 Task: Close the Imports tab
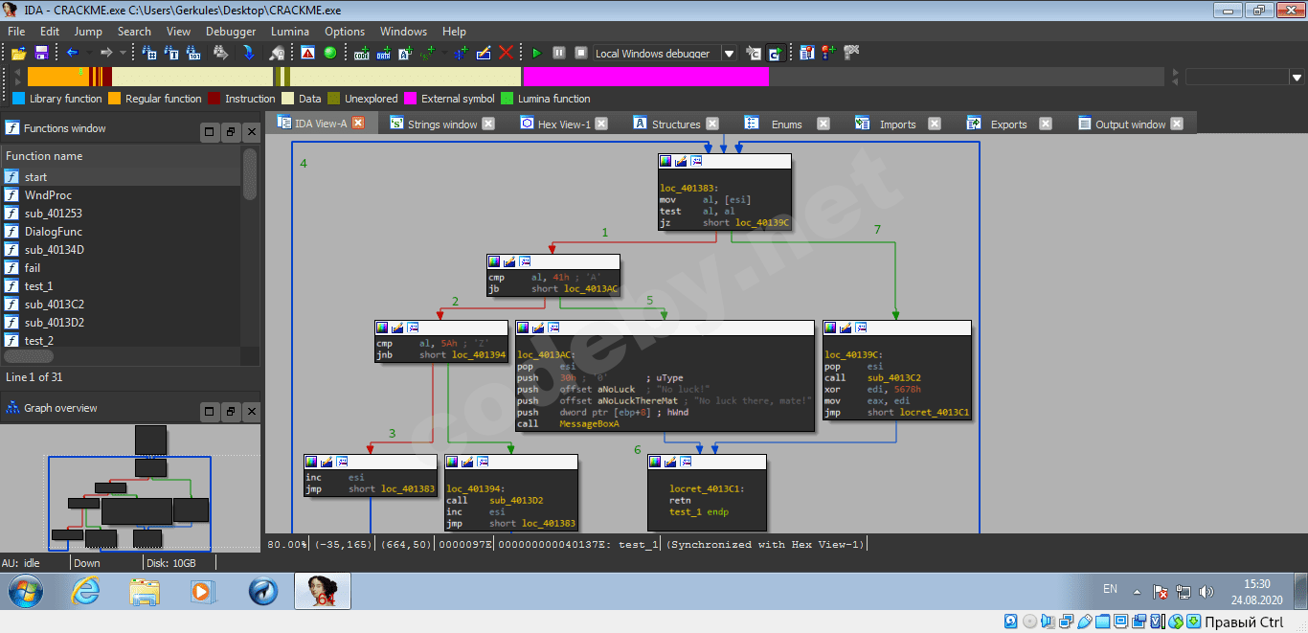coord(934,124)
